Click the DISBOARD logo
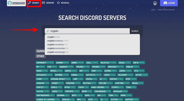The height and width of the screenshot is (101, 184). pos(16,3)
